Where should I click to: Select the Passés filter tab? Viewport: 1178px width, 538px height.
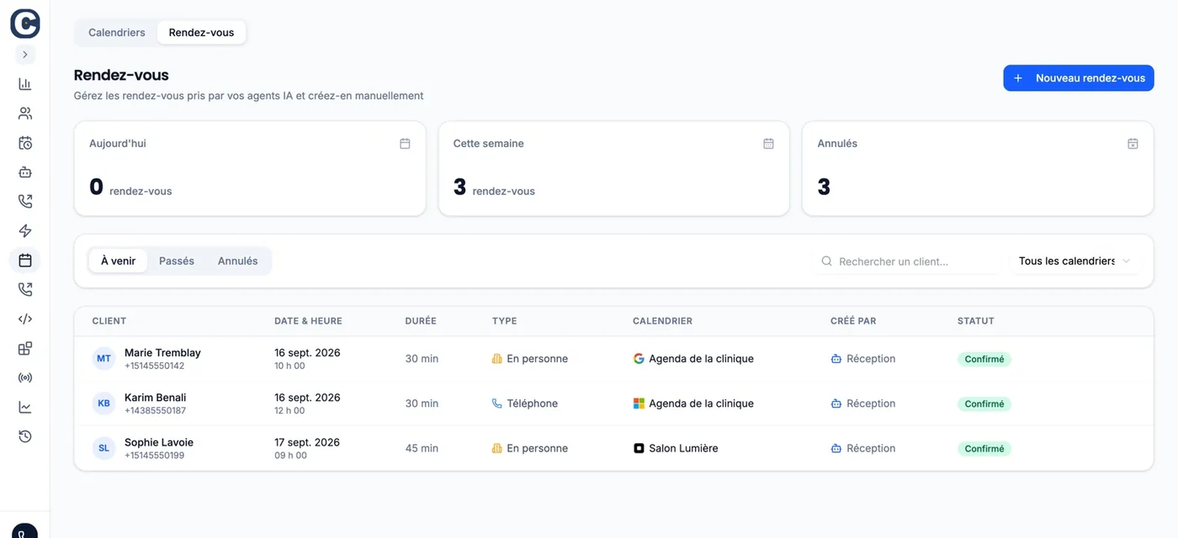[x=177, y=261]
